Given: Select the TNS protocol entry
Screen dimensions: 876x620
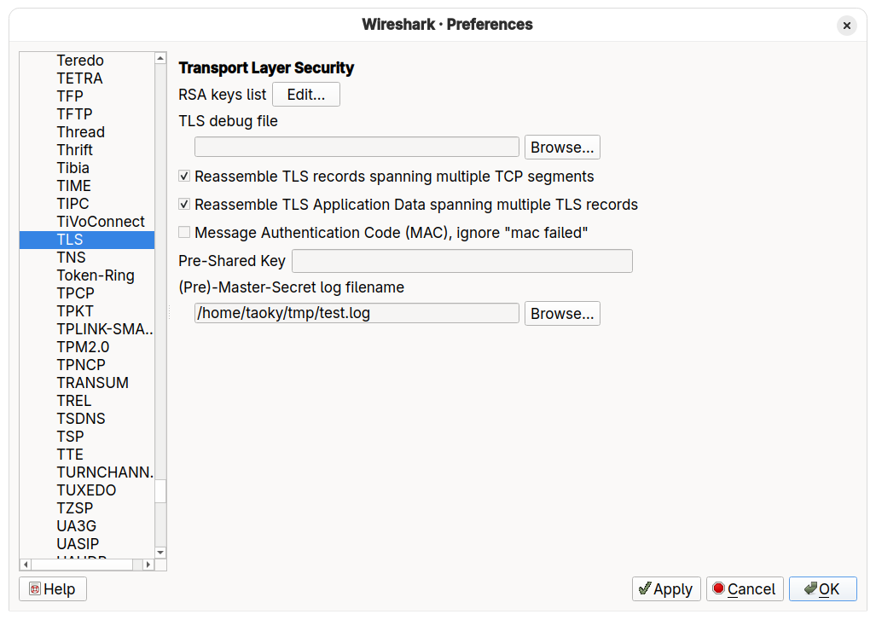Looking at the screenshot, I should coord(71,257).
